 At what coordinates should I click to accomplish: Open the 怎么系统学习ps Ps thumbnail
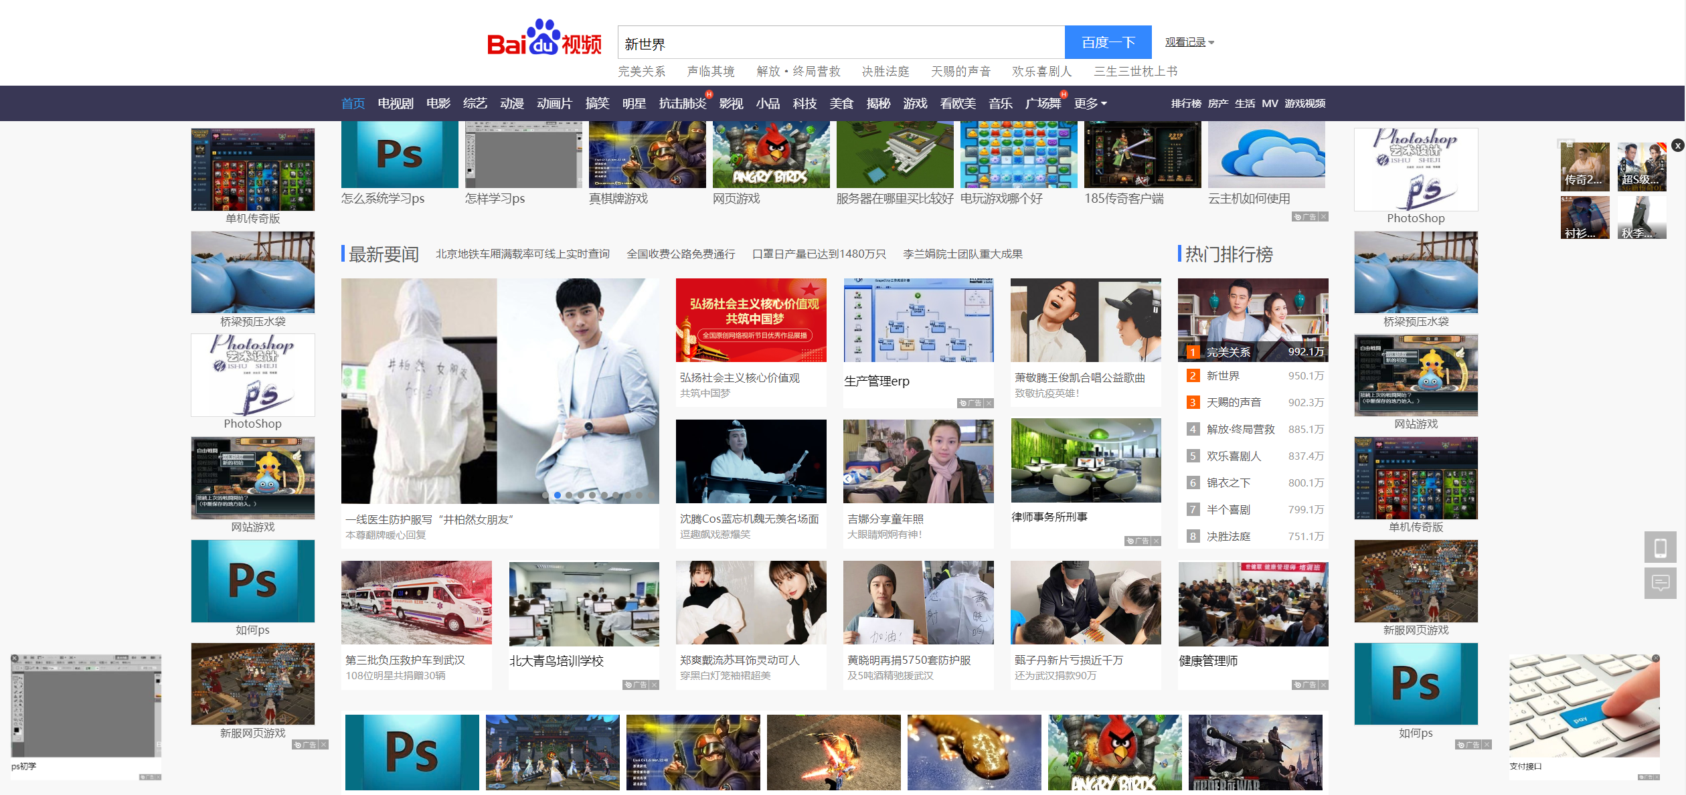click(400, 155)
